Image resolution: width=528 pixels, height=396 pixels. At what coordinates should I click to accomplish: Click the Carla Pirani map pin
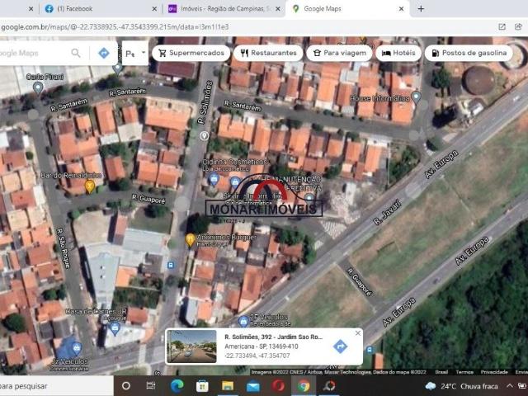[x=38, y=87]
